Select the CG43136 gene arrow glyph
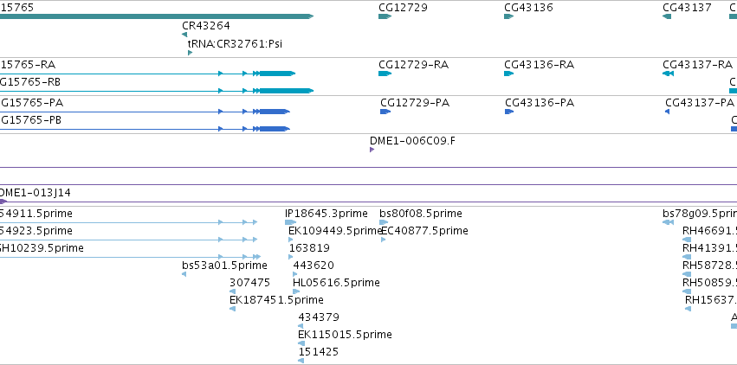The image size is (737, 365). pos(508,16)
